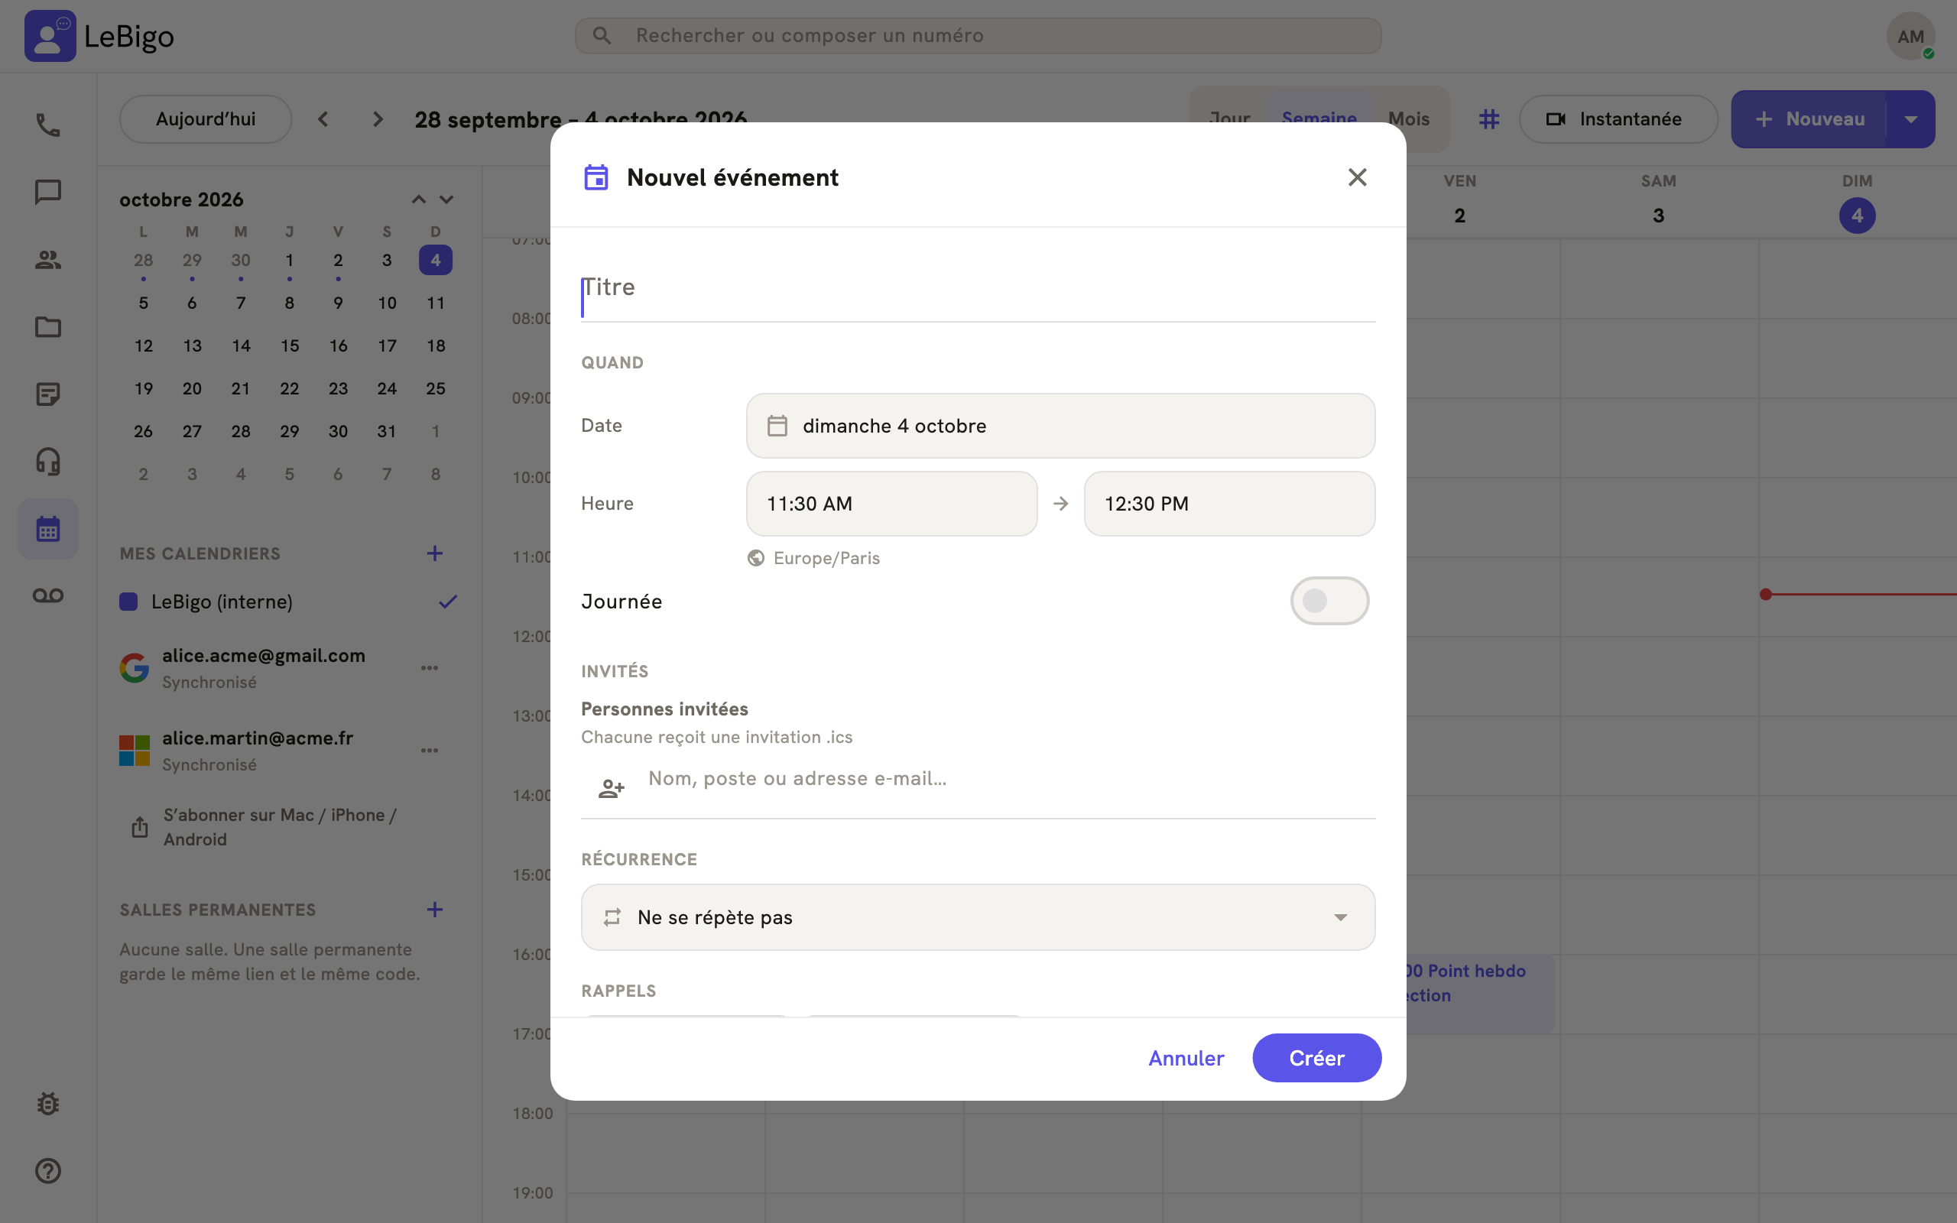Open the contacts sidebar icon
The image size is (1957, 1223).
click(x=47, y=260)
